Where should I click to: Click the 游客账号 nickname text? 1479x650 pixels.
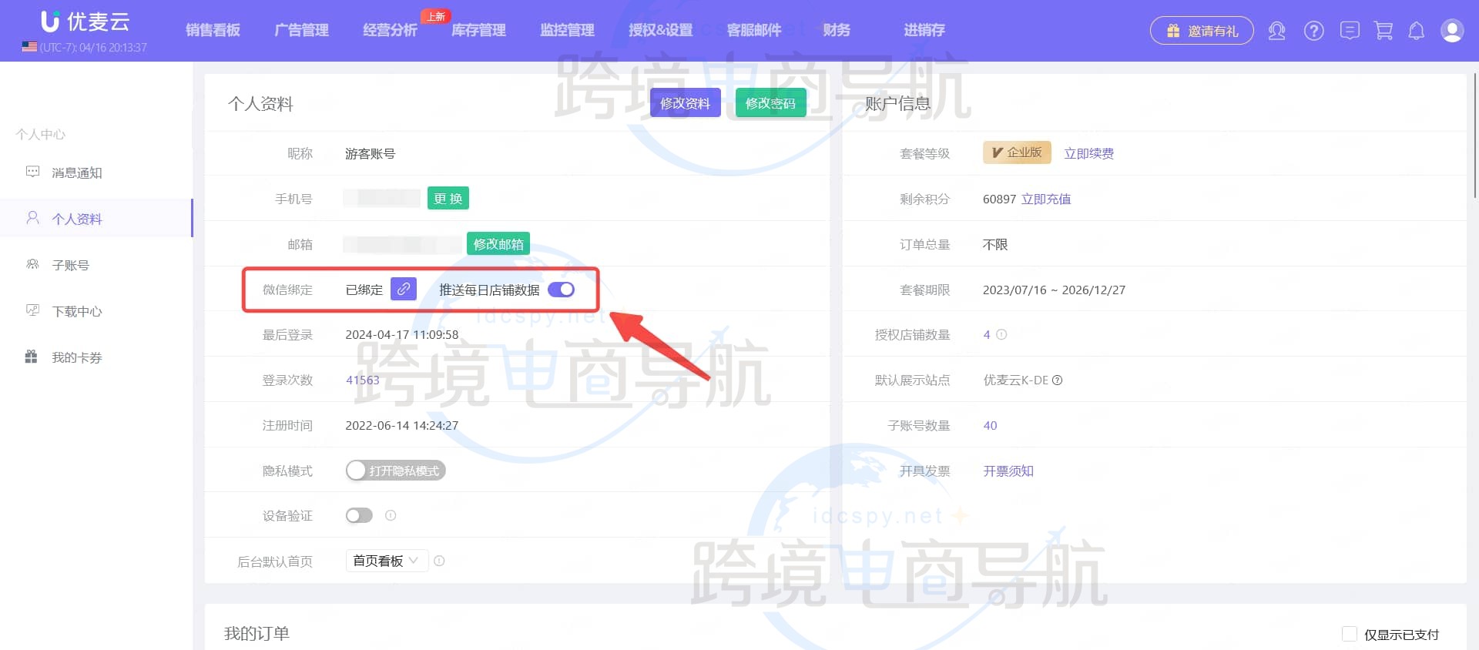click(370, 153)
